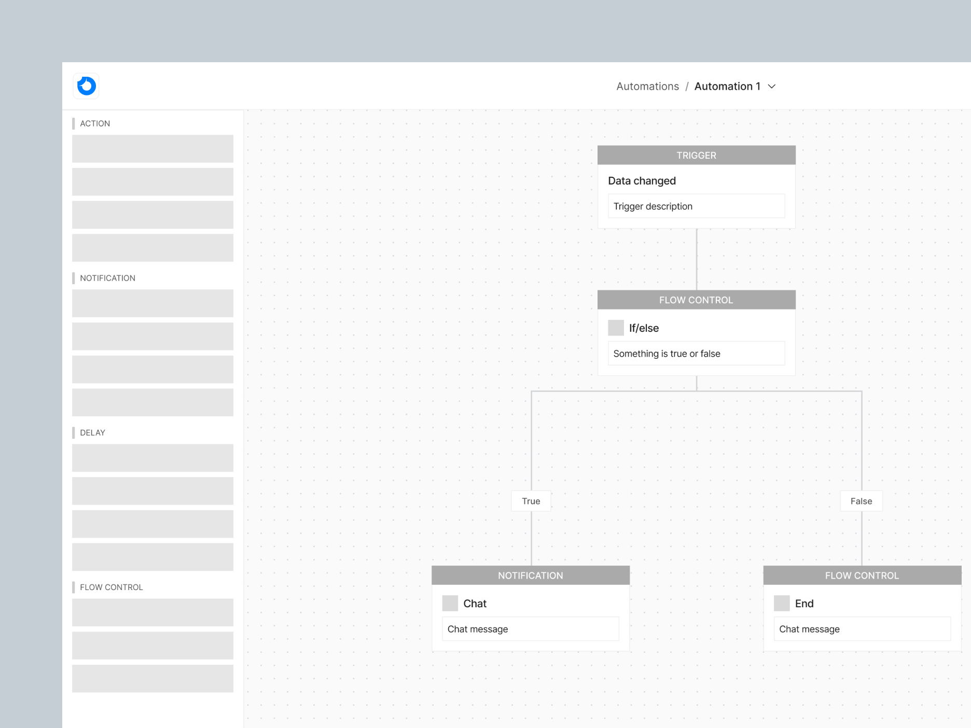The height and width of the screenshot is (728, 971).
Task: Click the ACTION section header in the sidebar
Action: click(95, 123)
